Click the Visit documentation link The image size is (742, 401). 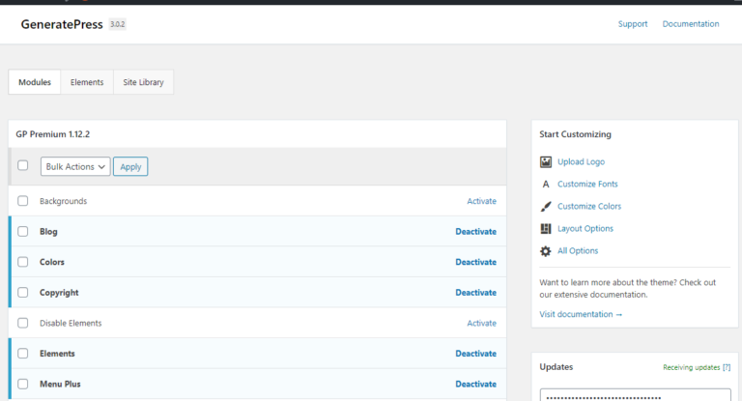(581, 314)
